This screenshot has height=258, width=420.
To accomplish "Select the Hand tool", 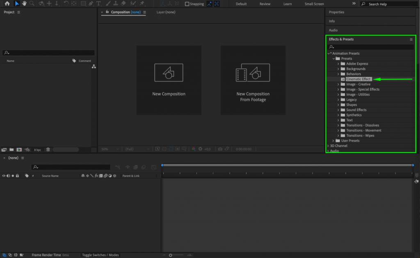I will [x=25, y=4].
